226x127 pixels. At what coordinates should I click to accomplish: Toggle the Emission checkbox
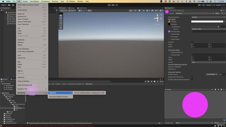[192, 42]
